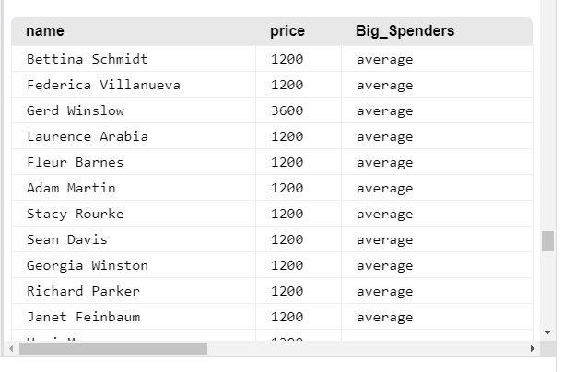Click Richard Parker's average value
Viewport: 563px width, 372px height.
(x=384, y=291)
